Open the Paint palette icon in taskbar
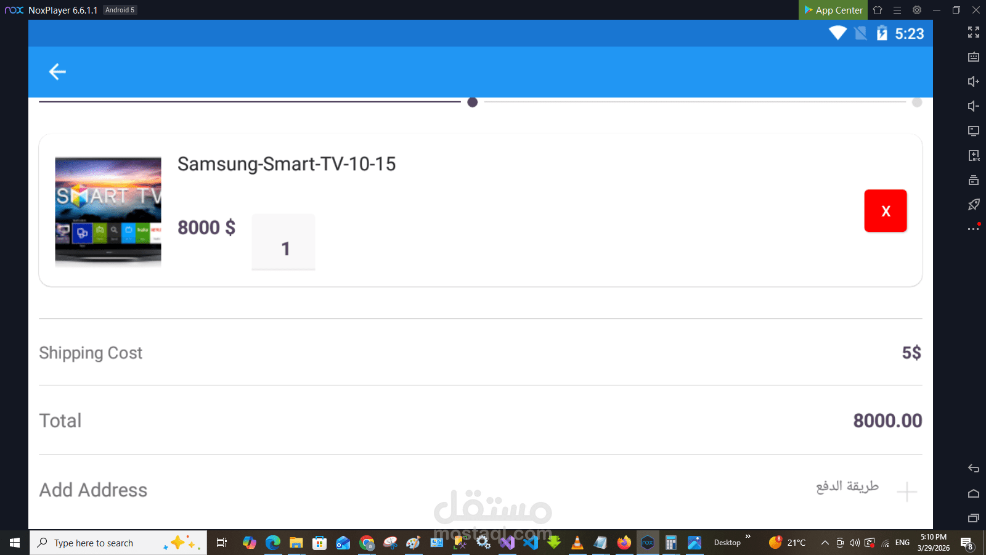Image resolution: width=986 pixels, height=555 pixels. click(414, 543)
